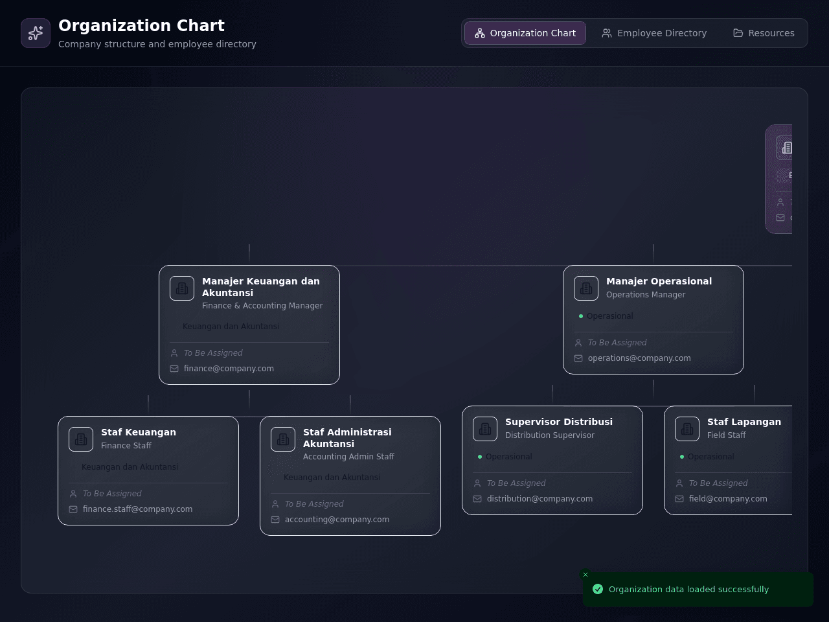Viewport: 829px width, 622px height.
Task: Switch to the Organization Chart tab
Action: tap(525, 33)
